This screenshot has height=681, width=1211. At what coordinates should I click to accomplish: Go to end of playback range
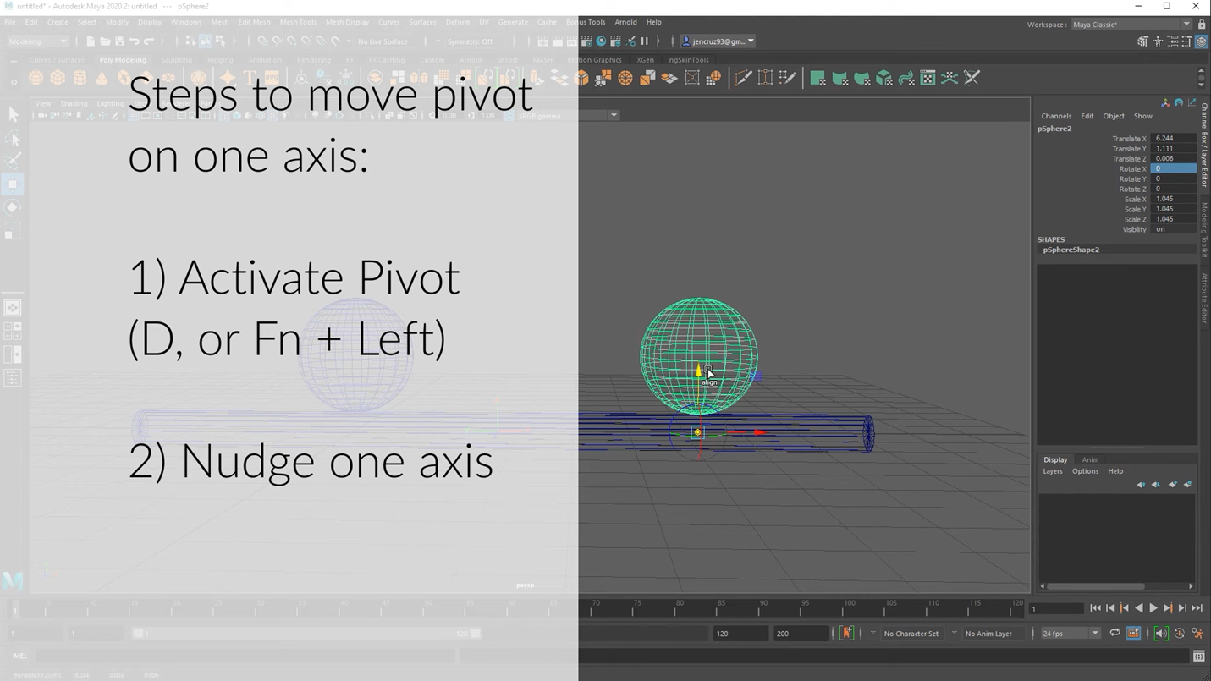click(x=1197, y=608)
